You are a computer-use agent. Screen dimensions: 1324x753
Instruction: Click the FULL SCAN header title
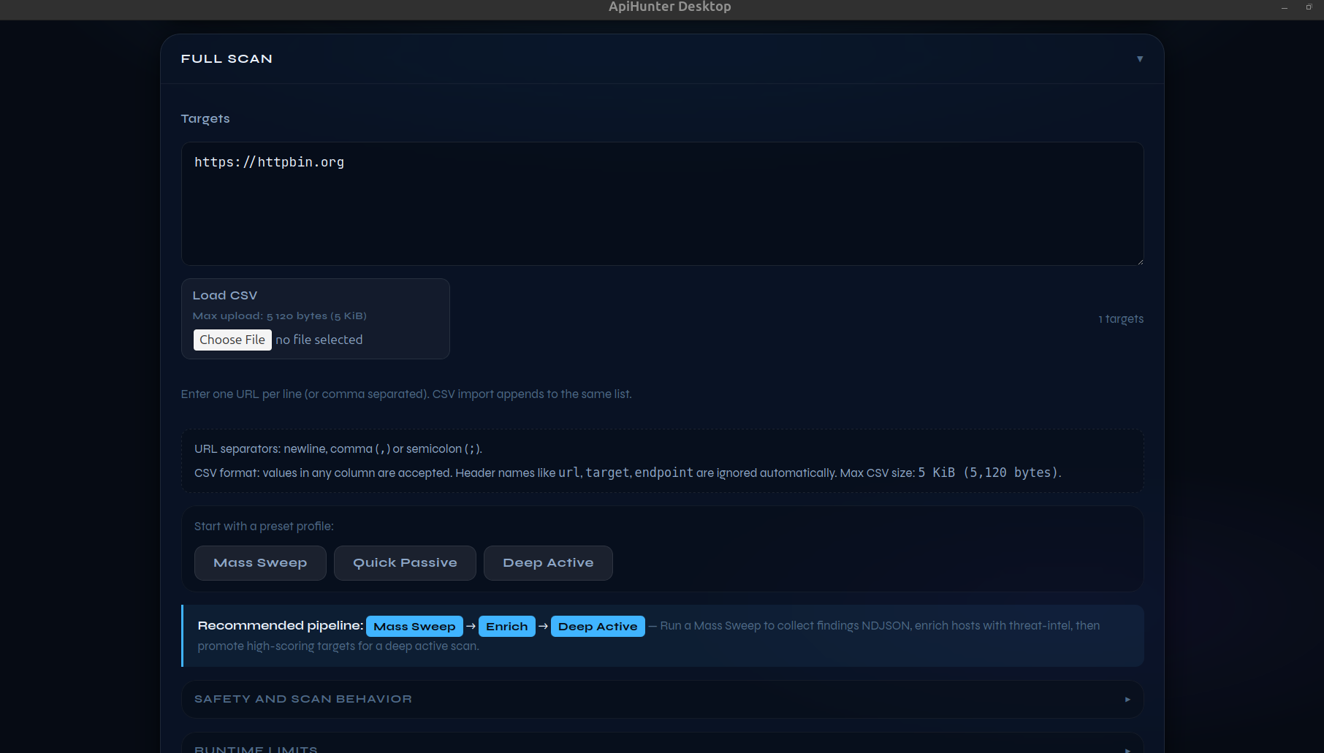(227, 59)
